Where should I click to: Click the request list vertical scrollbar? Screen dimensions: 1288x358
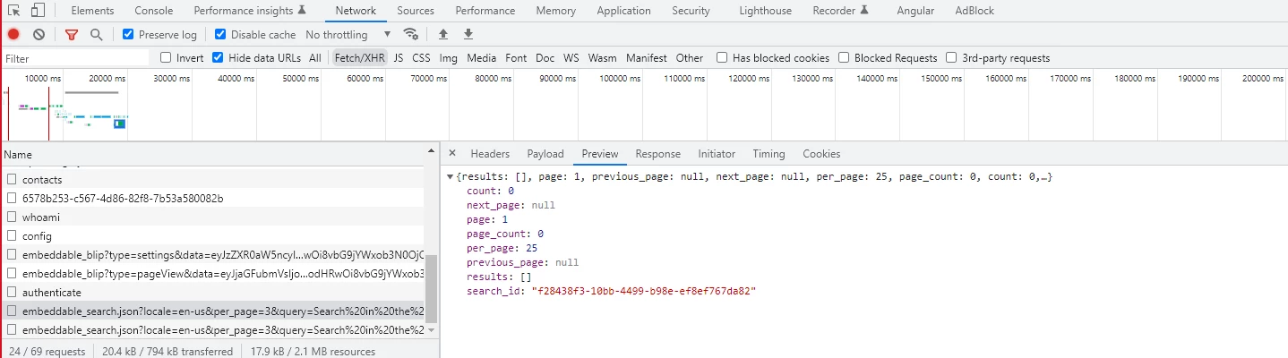click(431, 287)
